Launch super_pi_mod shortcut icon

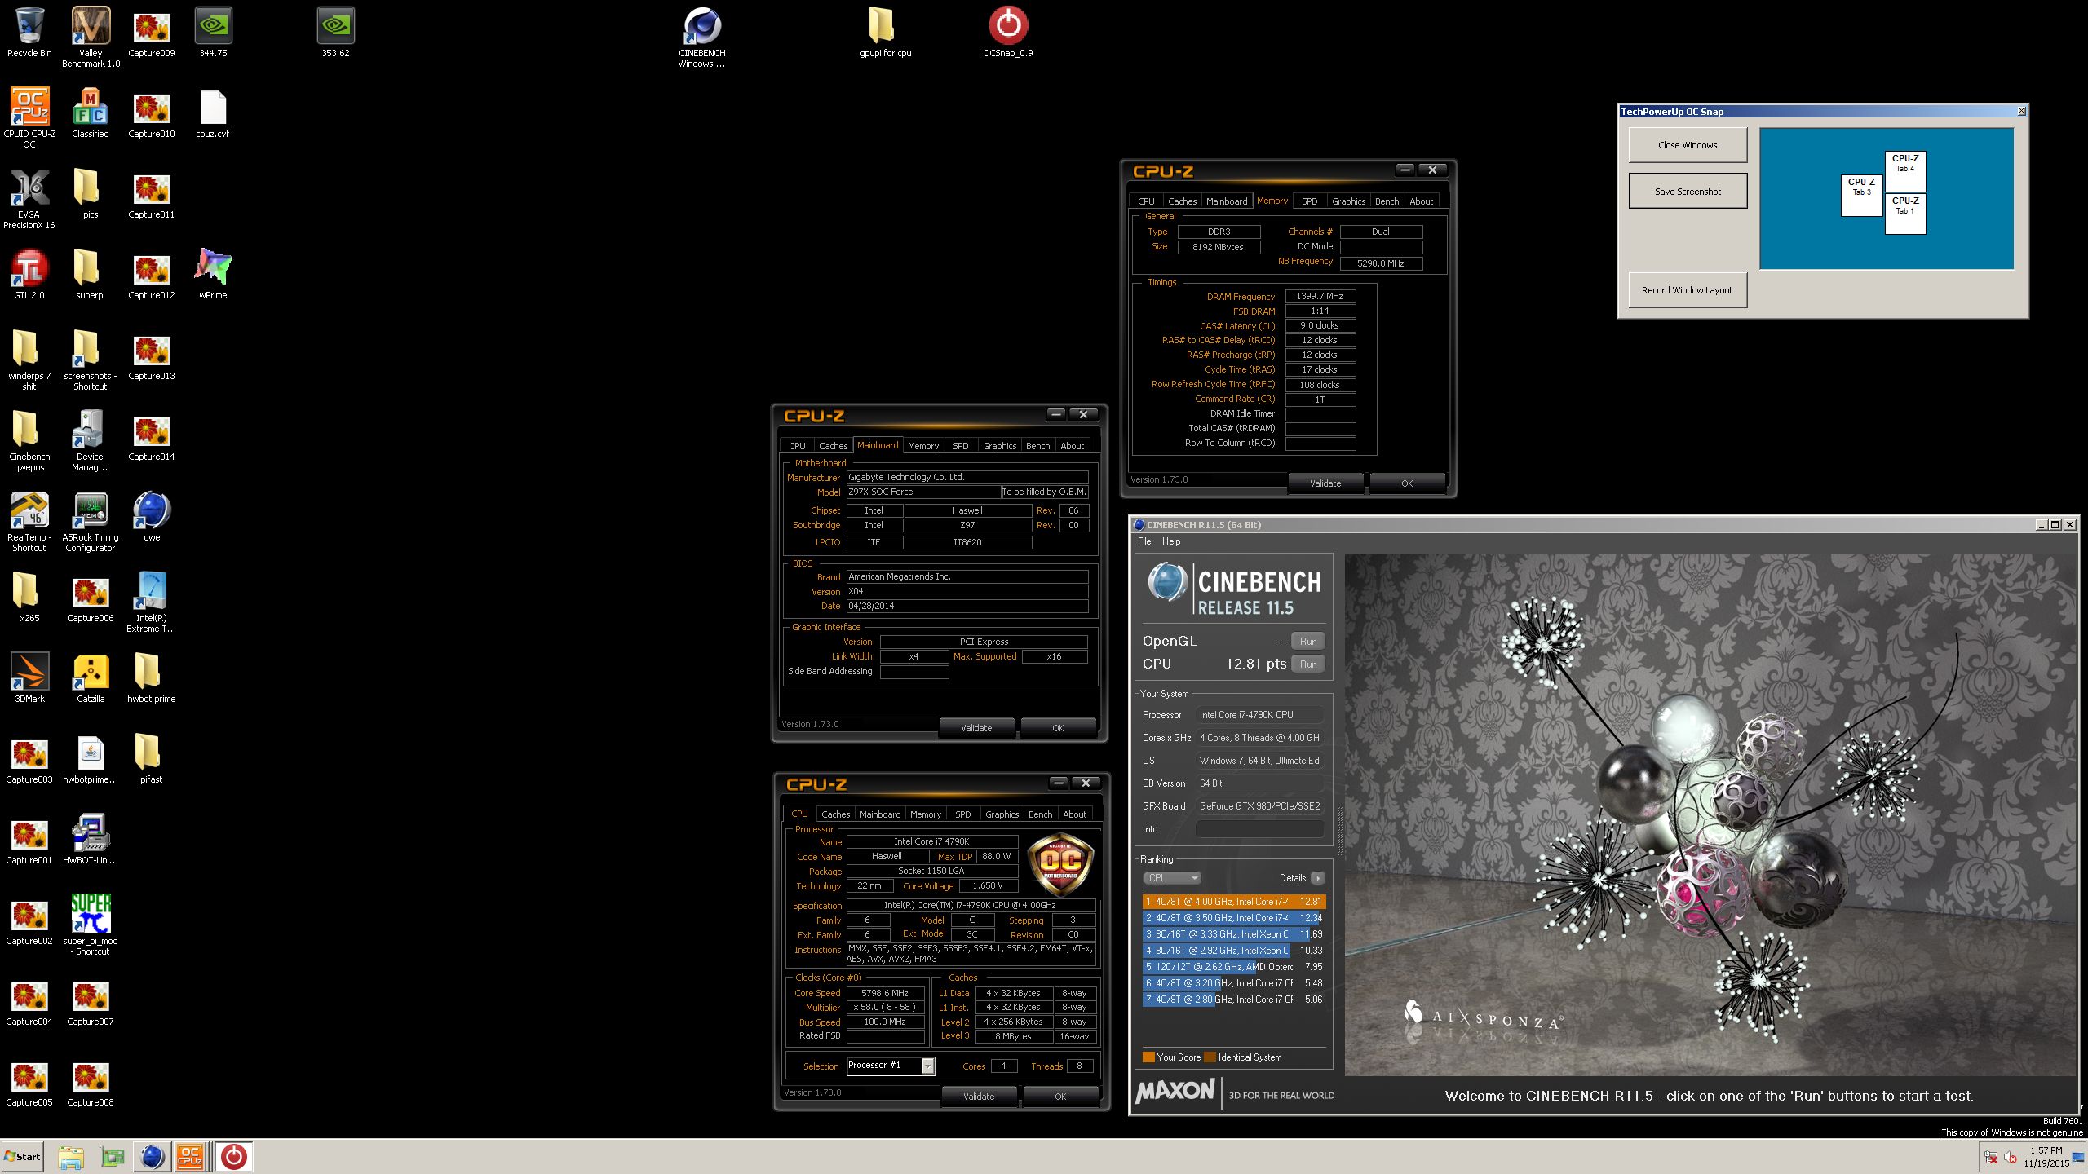(x=91, y=925)
